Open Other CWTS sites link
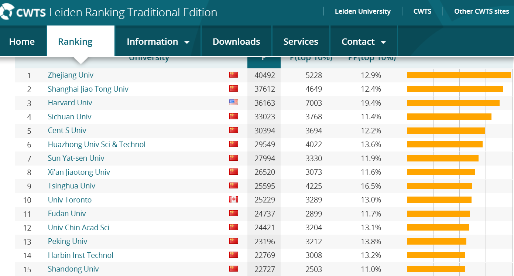Image resolution: width=514 pixels, height=276 pixels. coord(481,11)
